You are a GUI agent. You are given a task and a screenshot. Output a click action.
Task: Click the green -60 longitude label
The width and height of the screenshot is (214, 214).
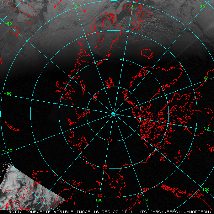coord(8,24)
